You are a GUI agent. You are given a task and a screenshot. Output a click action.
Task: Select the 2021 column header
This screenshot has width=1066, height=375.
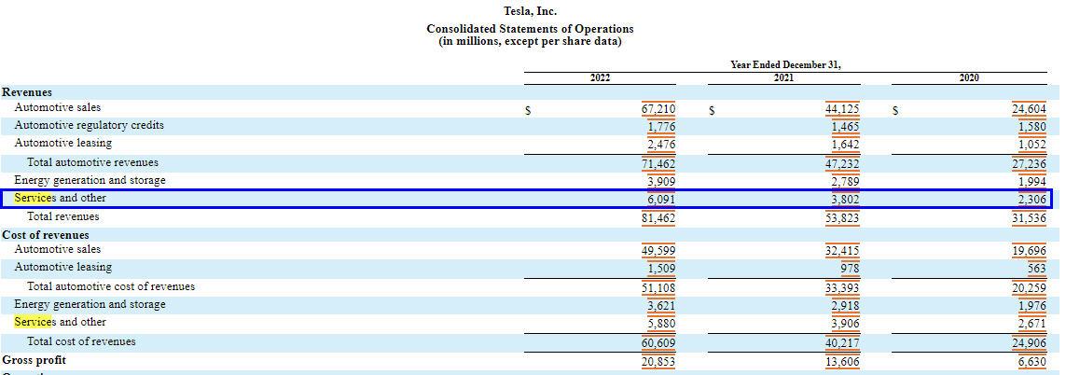click(783, 77)
